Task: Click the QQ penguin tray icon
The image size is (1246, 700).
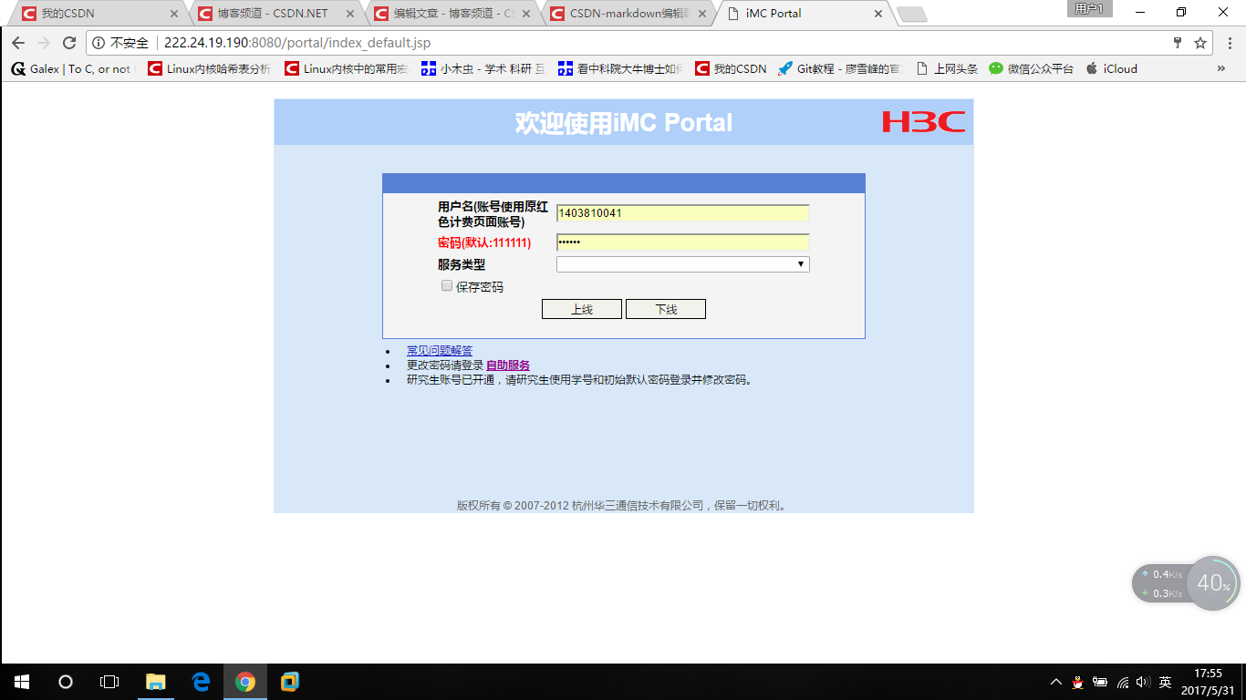Action: [x=1078, y=682]
